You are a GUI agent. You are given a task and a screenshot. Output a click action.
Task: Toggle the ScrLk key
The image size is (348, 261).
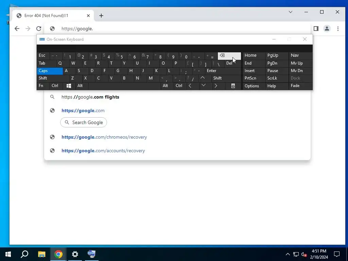pos(277,78)
